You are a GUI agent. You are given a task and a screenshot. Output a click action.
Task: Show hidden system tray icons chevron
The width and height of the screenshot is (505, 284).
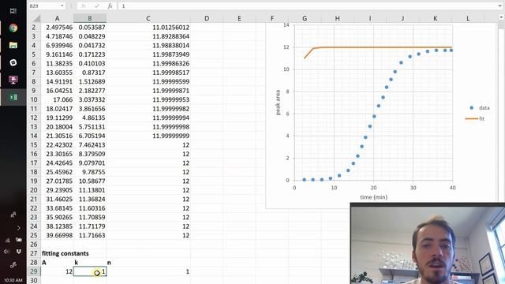18,228
